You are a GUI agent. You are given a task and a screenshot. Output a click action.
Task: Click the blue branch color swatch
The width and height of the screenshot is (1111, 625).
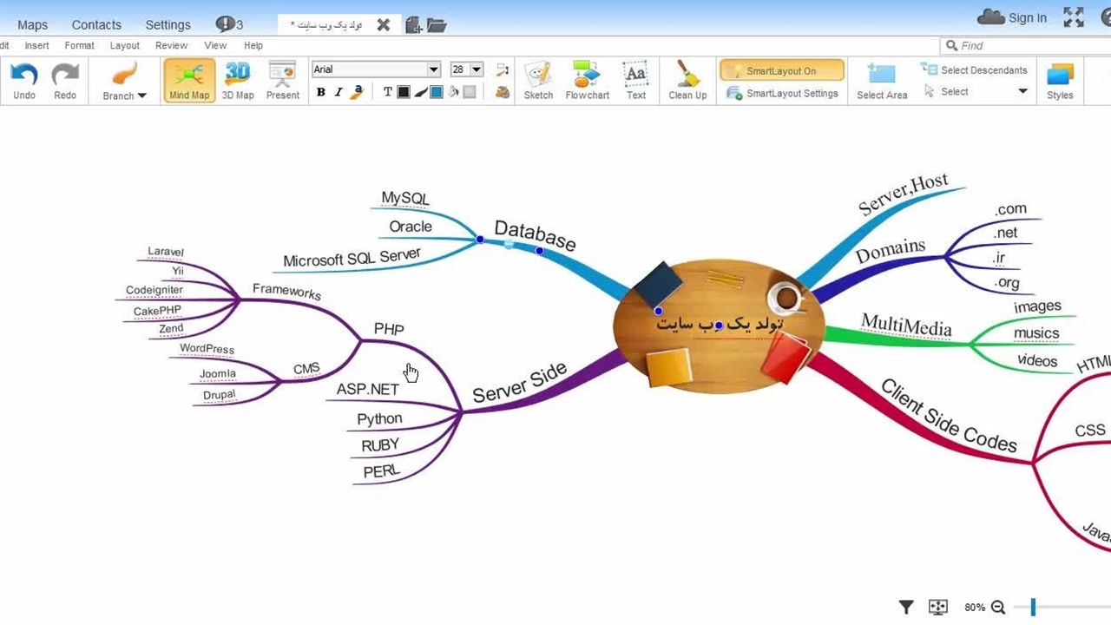click(437, 92)
